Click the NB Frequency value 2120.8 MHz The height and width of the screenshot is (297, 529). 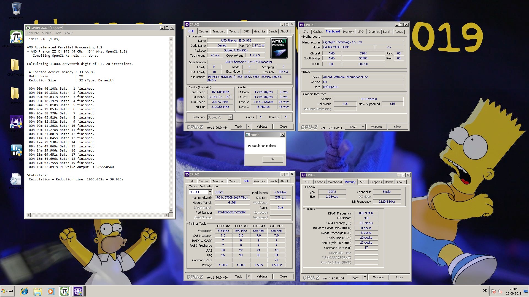(387, 202)
